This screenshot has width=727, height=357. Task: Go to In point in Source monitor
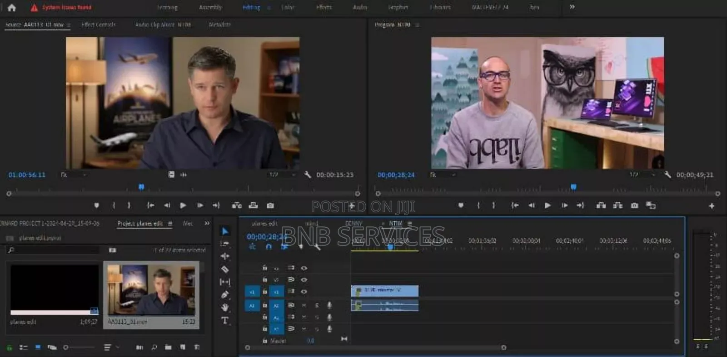pos(150,205)
